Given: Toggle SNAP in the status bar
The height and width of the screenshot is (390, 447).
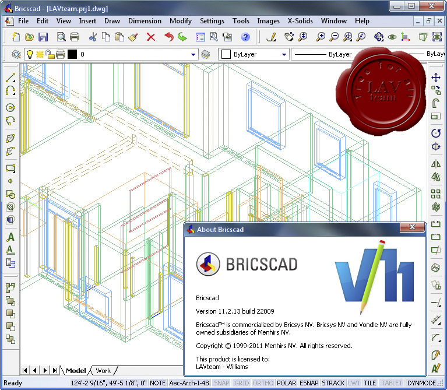Looking at the screenshot, I should 221,383.
